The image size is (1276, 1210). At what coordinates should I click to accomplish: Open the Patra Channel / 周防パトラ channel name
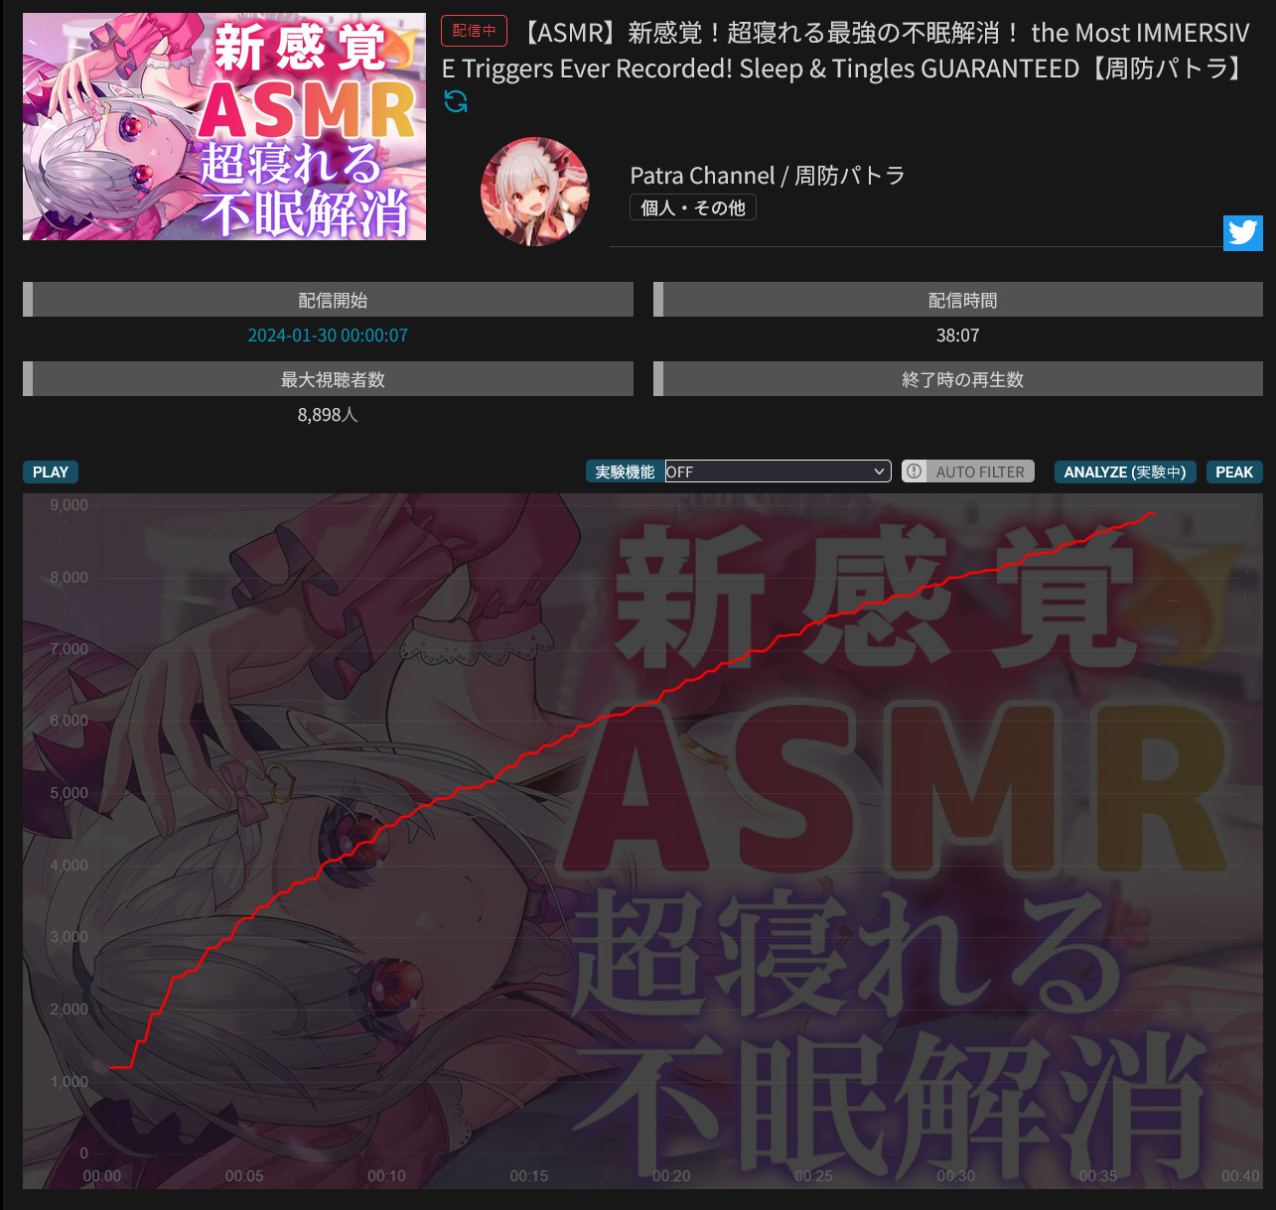[768, 176]
